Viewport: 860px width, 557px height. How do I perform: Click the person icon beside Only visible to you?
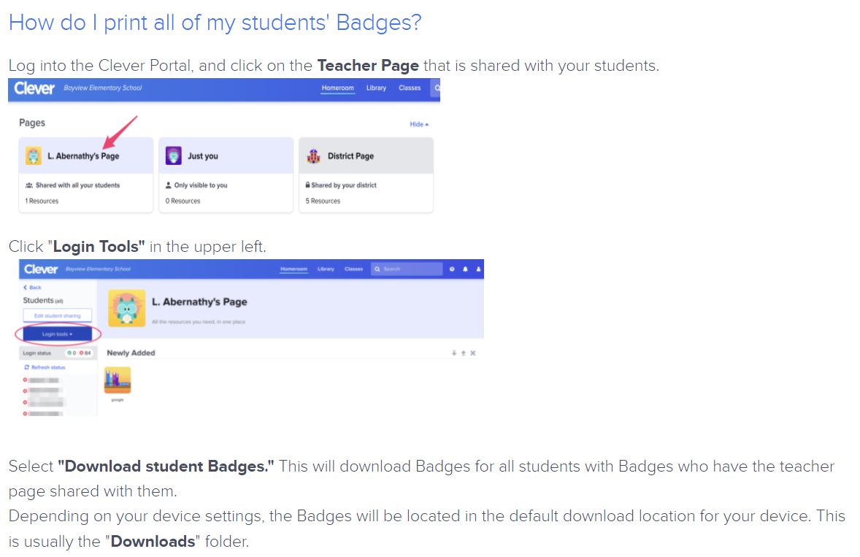[x=169, y=185]
